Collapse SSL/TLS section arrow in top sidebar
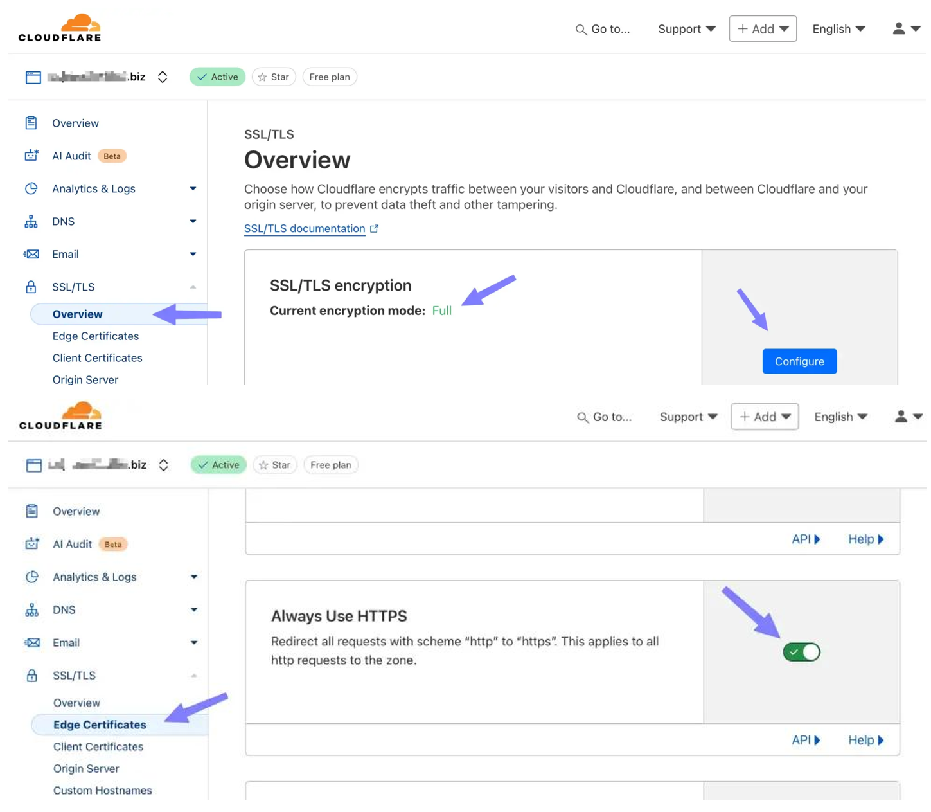 193,287
